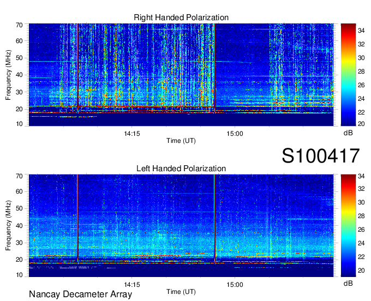Click the 30 value on top colorbar scale
This screenshot has width=371, height=301.
coord(361,58)
